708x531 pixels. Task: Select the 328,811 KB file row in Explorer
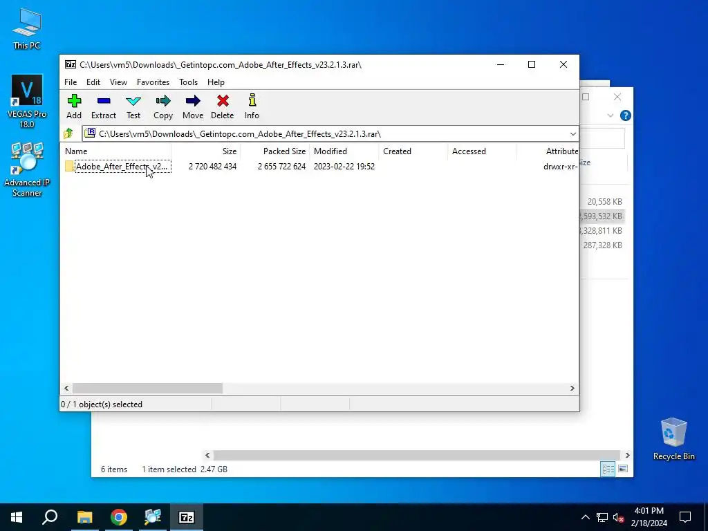point(603,231)
